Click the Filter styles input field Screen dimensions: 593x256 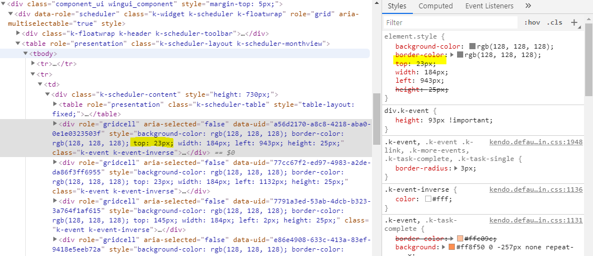450,22
